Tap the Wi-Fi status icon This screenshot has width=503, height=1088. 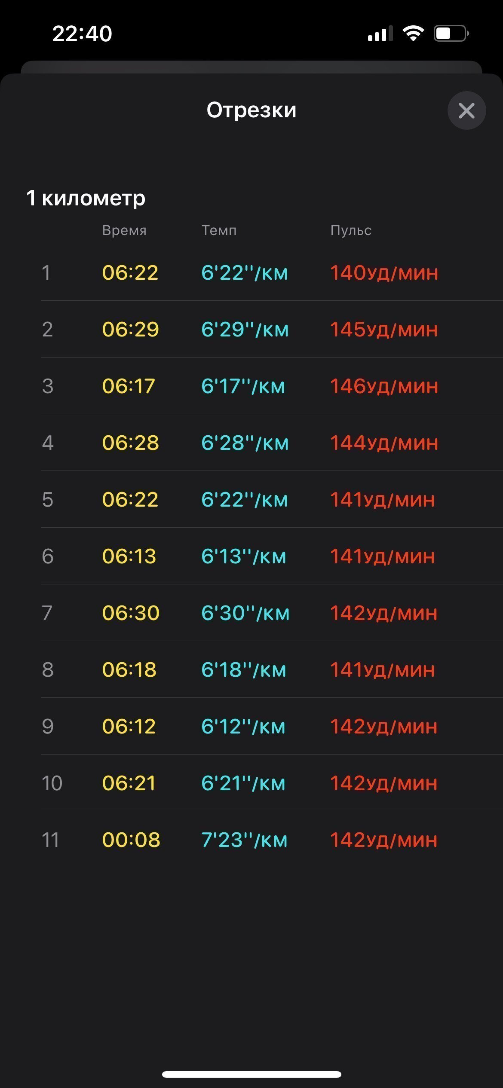pos(413,33)
